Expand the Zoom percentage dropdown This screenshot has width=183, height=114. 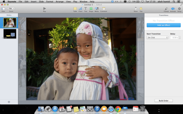click(x=11, y=9)
